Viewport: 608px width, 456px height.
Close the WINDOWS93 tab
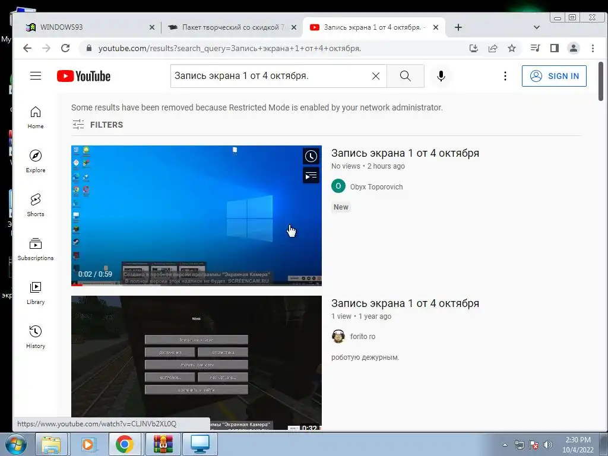pos(152,27)
